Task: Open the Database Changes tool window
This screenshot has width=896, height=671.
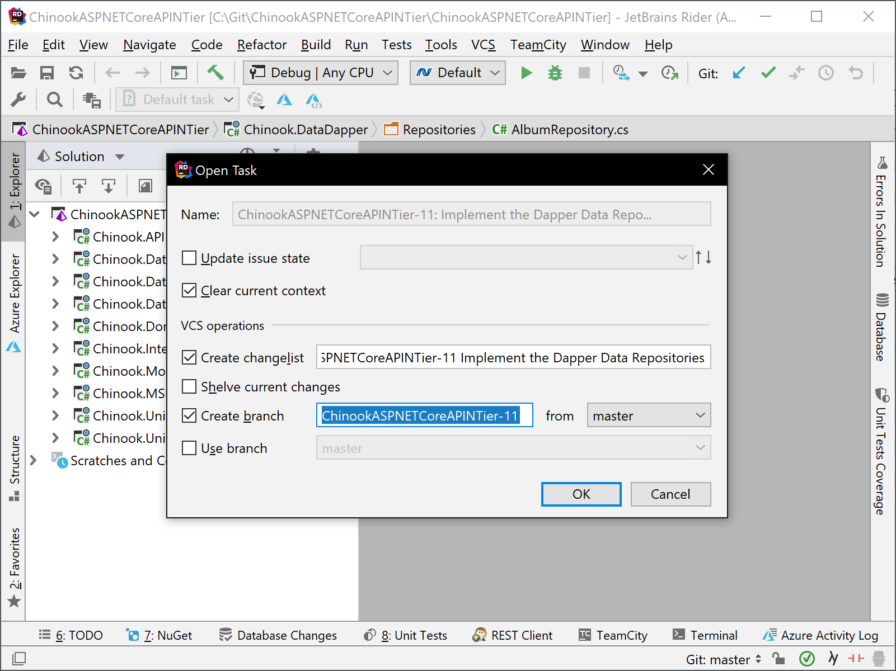Action: [x=278, y=635]
